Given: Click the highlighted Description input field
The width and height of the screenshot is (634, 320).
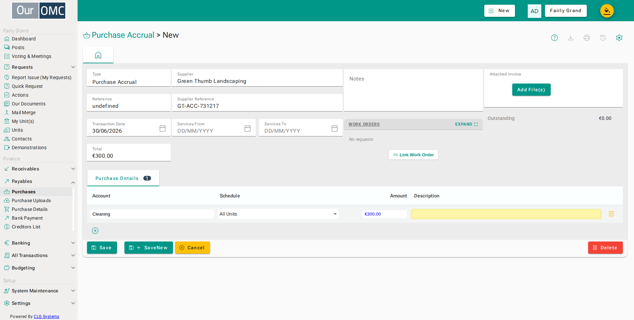Looking at the screenshot, I should click(x=506, y=214).
